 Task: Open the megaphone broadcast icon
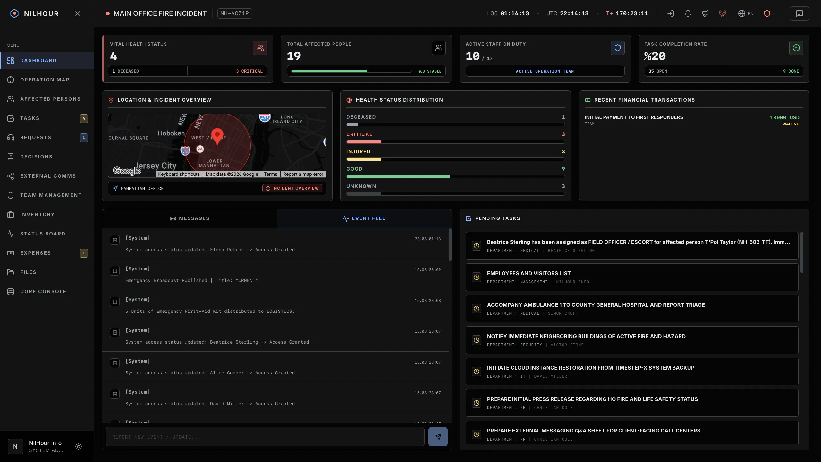[705, 13]
